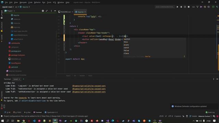219x123 pixels.
Task: Open the TypeScript 4.1.3 tool button
Action: 51,112
